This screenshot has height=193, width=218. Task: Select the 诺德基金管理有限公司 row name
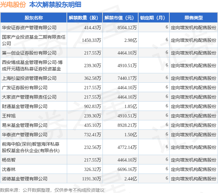pyautogui.click(x=25, y=179)
